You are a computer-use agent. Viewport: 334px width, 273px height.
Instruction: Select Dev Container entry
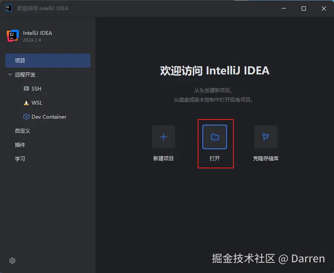pyautogui.click(x=49, y=117)
